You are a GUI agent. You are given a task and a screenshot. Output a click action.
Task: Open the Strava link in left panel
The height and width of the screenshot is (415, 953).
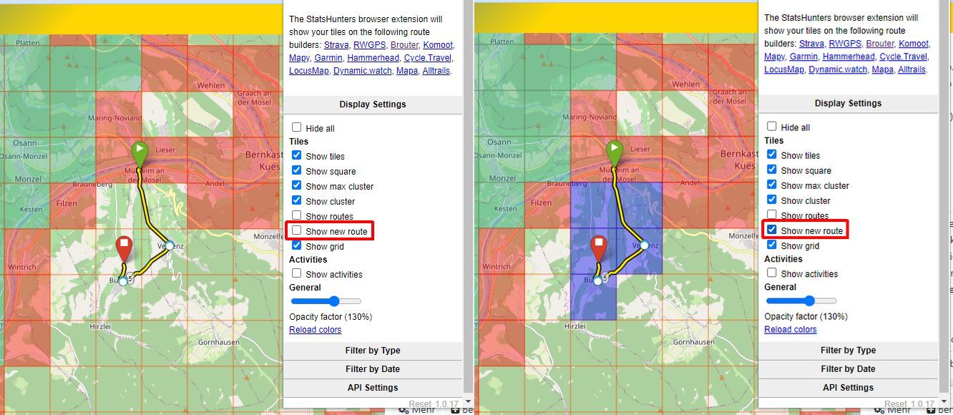336,45
